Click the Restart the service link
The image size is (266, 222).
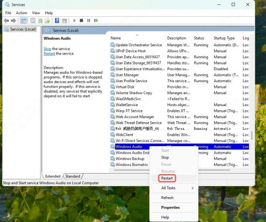pos(49,54)
